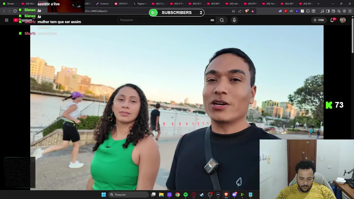Switch to the Screensh browser tab
Image resolution: width=354 pixels, height=199 pixels.
(103, 4)
